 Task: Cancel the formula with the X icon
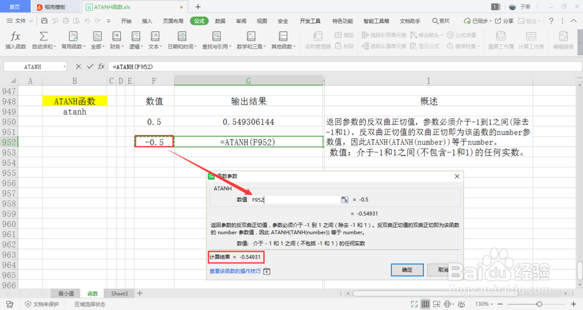tap(79, 66)
